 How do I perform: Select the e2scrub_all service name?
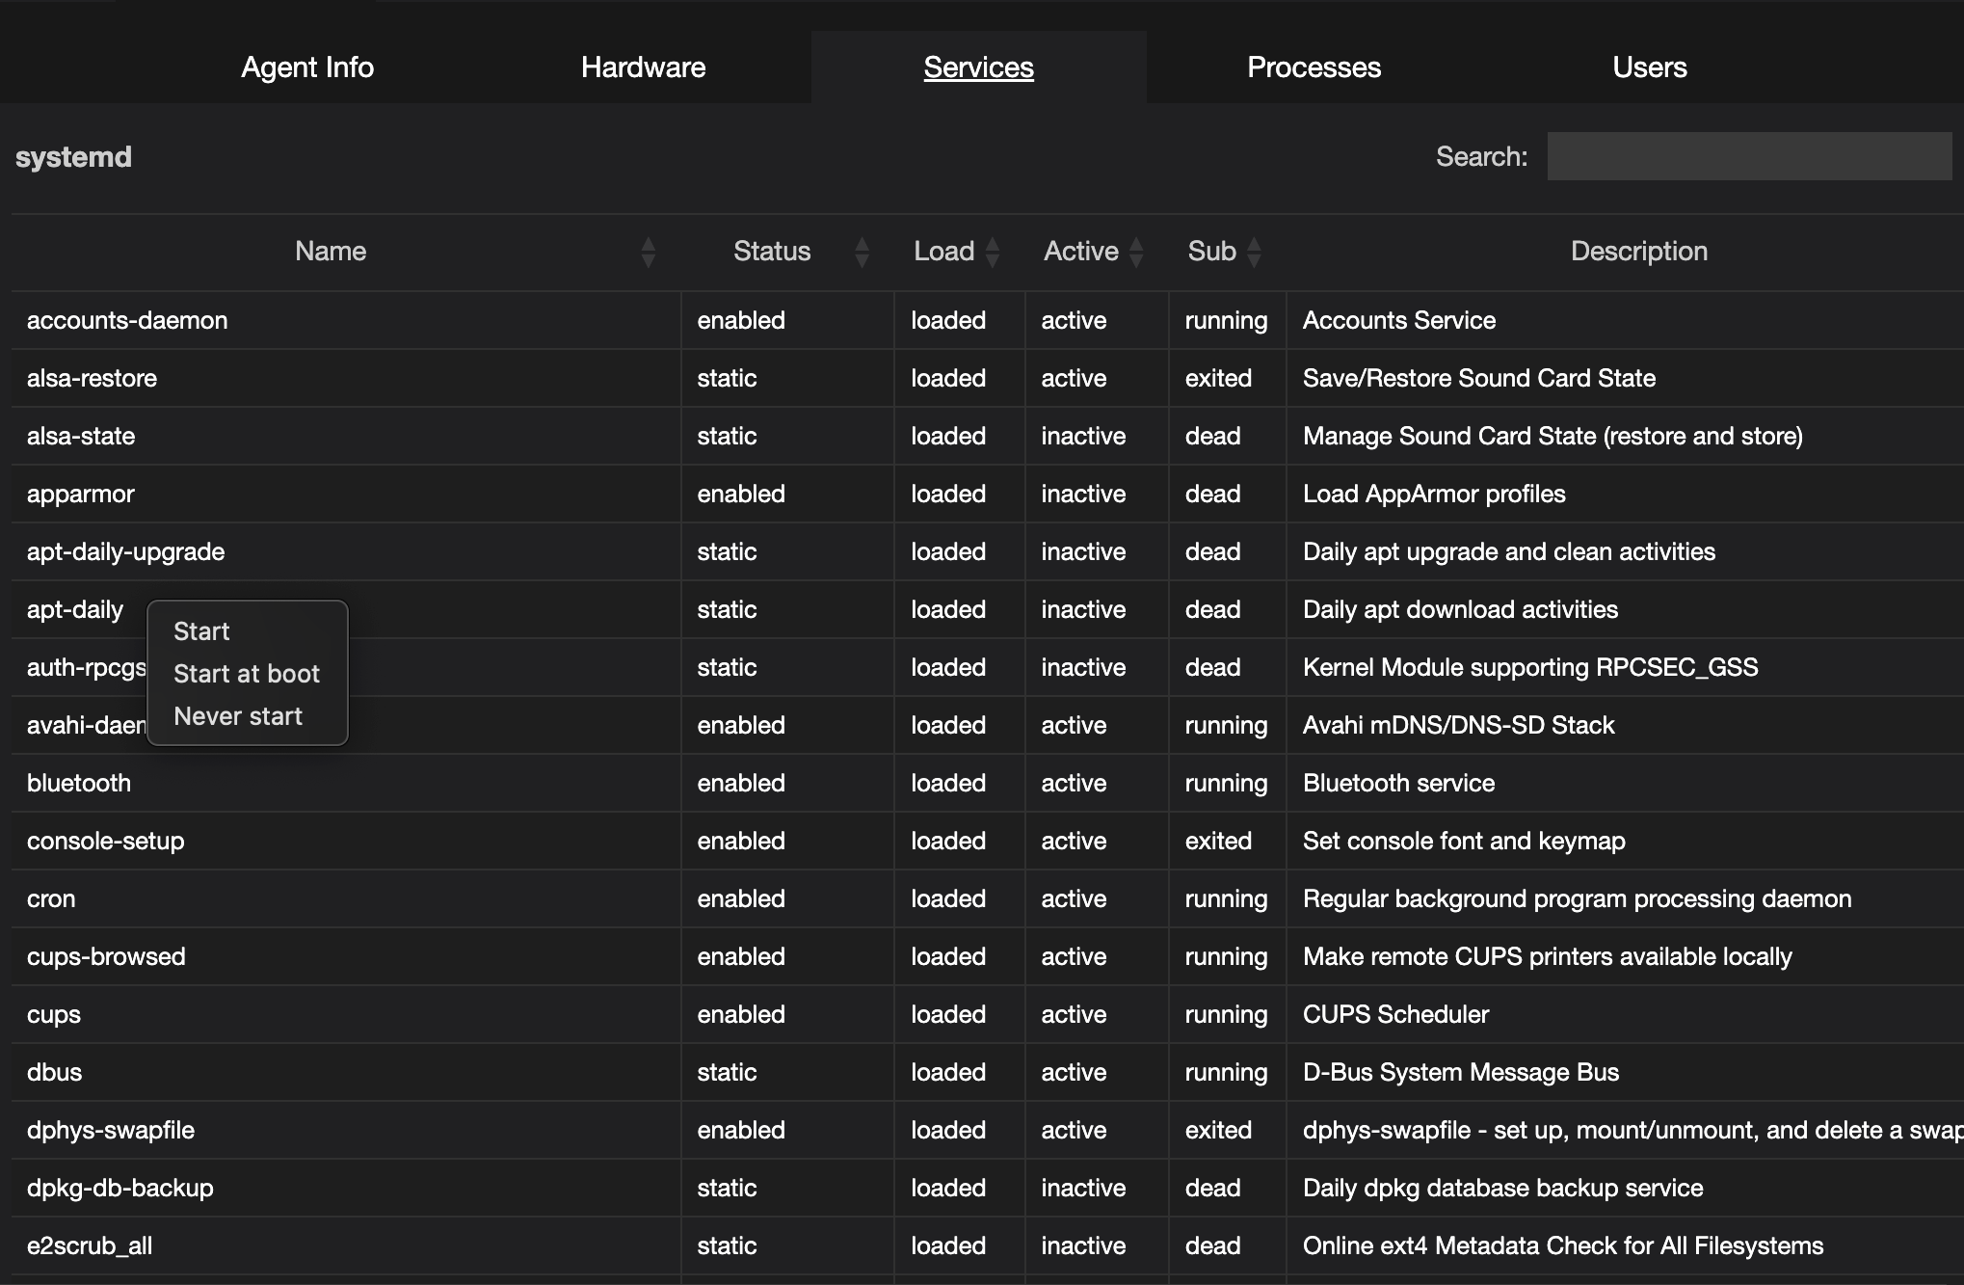[90, 1245]
